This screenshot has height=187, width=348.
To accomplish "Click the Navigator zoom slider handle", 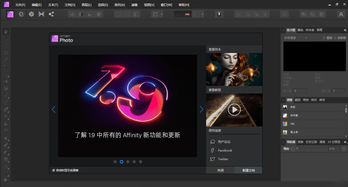I will (297, 148).
